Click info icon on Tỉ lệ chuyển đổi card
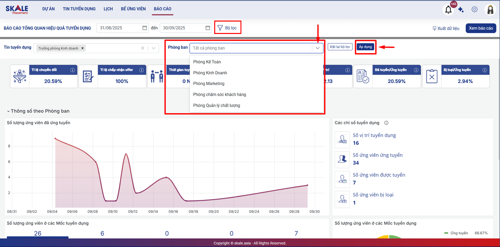The image size is (500, 247). 73,70
